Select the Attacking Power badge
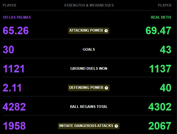 [x=89, y=31]
